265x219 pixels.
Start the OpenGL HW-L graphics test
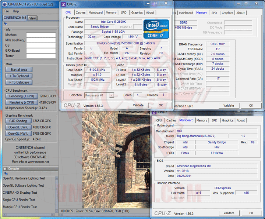(x=18, y=134)
